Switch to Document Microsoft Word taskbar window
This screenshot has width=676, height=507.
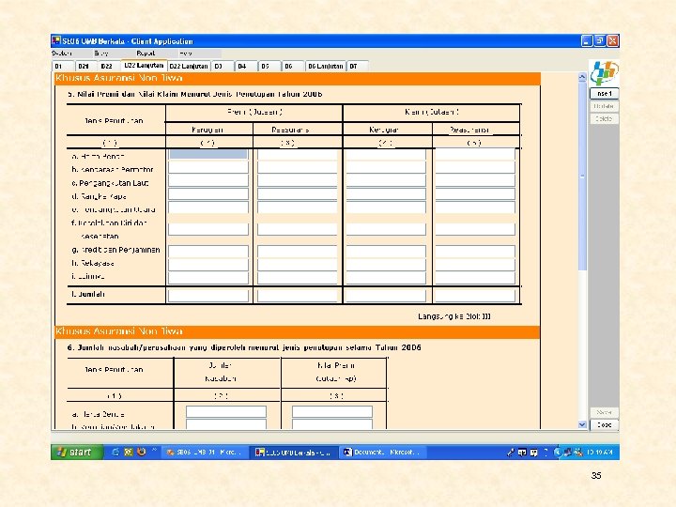click(x=382, y=453)
